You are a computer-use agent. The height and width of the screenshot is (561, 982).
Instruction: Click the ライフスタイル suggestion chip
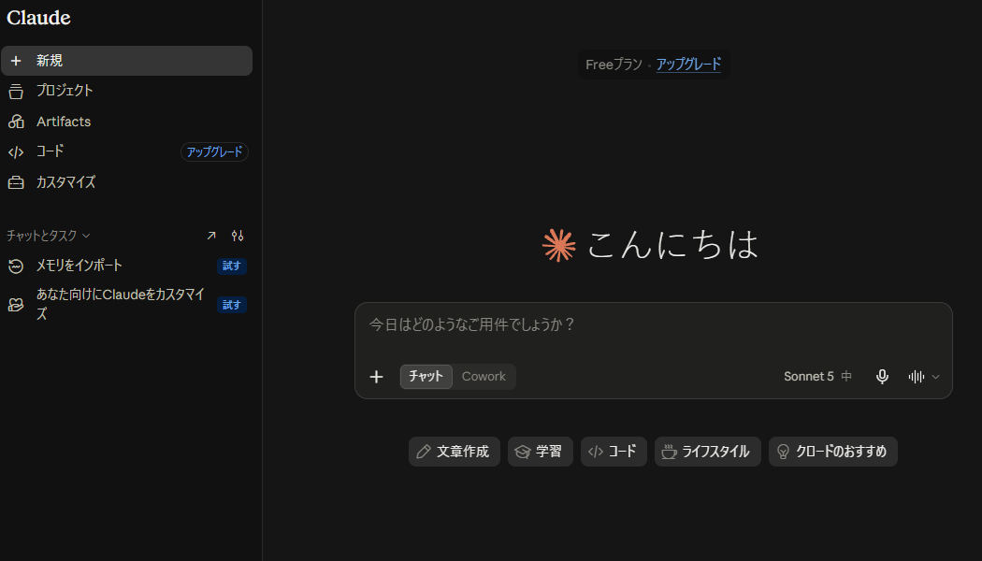(708, 452)
